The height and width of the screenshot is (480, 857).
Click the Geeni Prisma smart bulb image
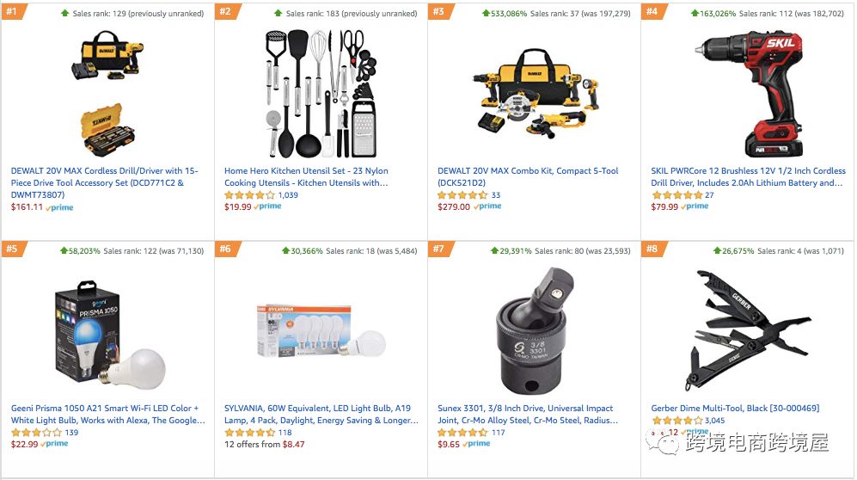[x=107, y=333]
